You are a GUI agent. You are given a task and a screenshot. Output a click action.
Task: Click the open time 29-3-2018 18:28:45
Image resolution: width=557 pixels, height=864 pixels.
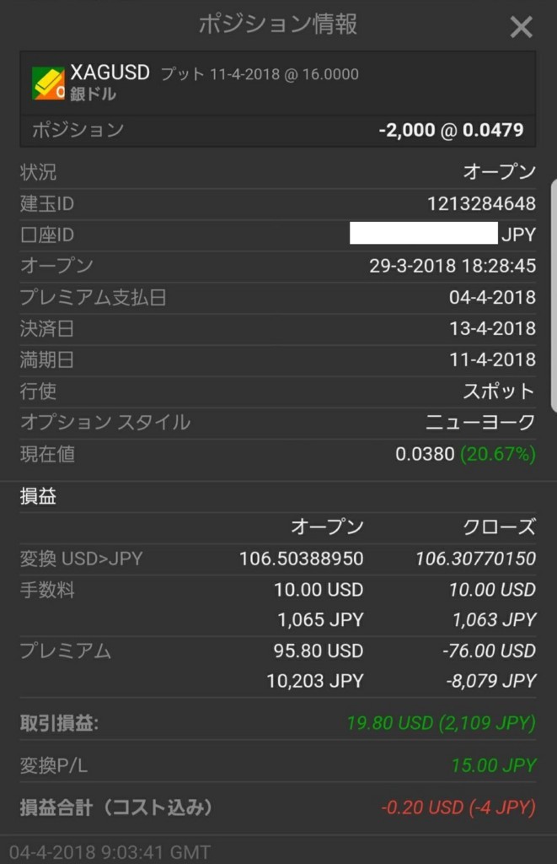click(452, 266)
